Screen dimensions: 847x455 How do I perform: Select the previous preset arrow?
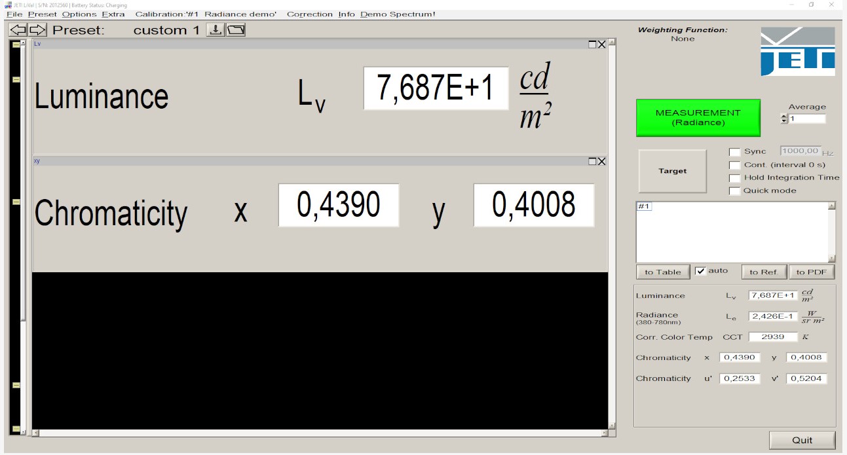pos(18,29)
